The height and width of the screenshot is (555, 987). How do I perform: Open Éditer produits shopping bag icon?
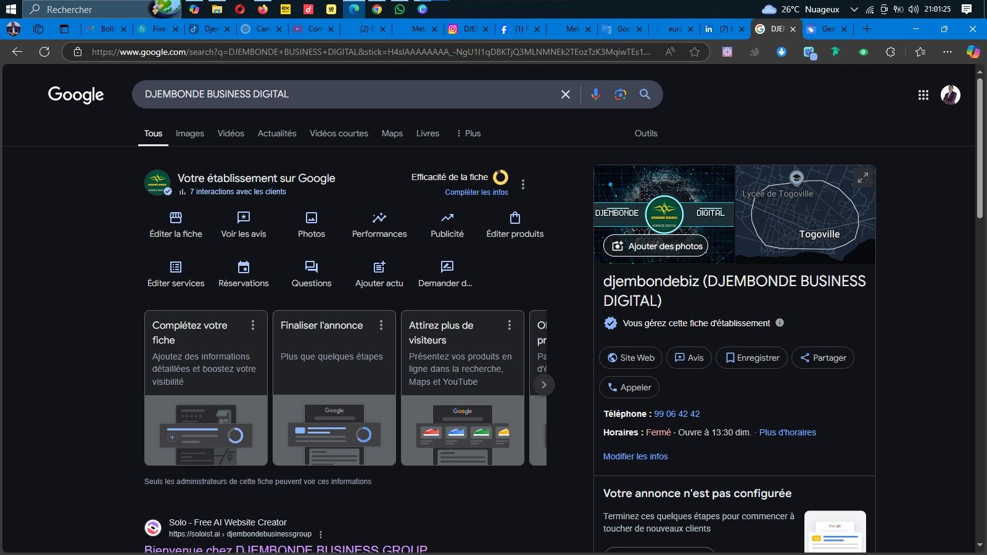[x=515, y=218]
